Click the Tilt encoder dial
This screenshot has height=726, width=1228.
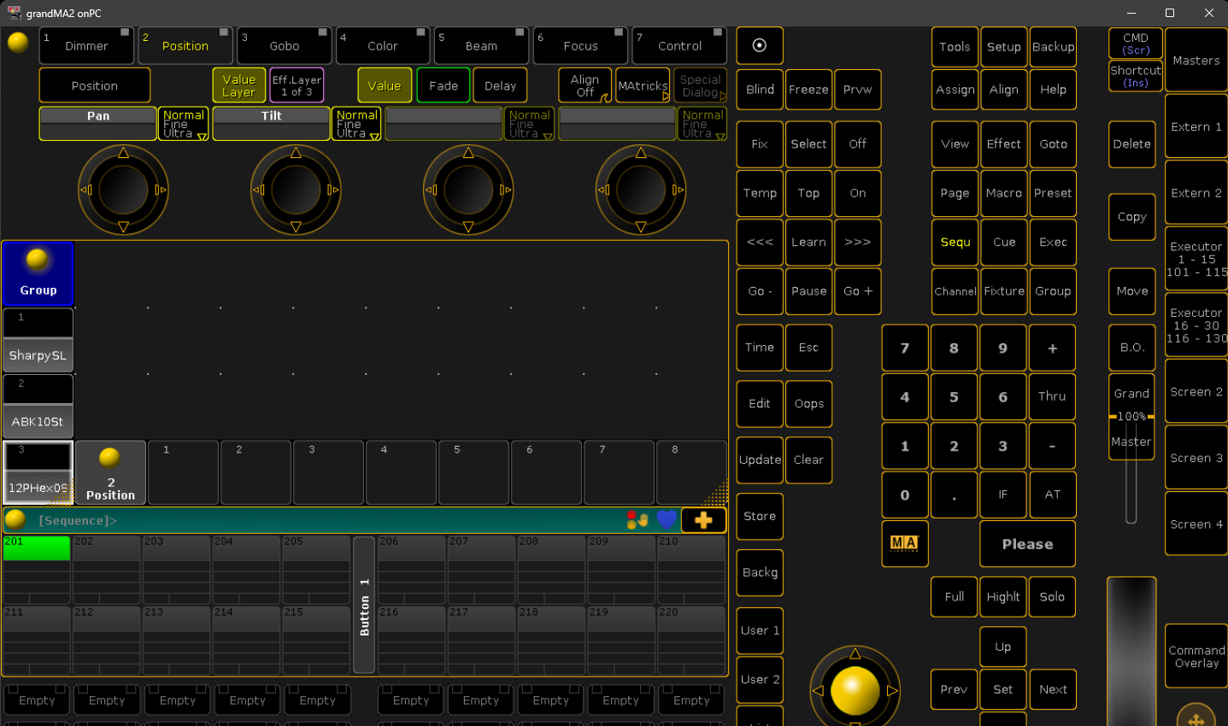(x=296, y=190)
